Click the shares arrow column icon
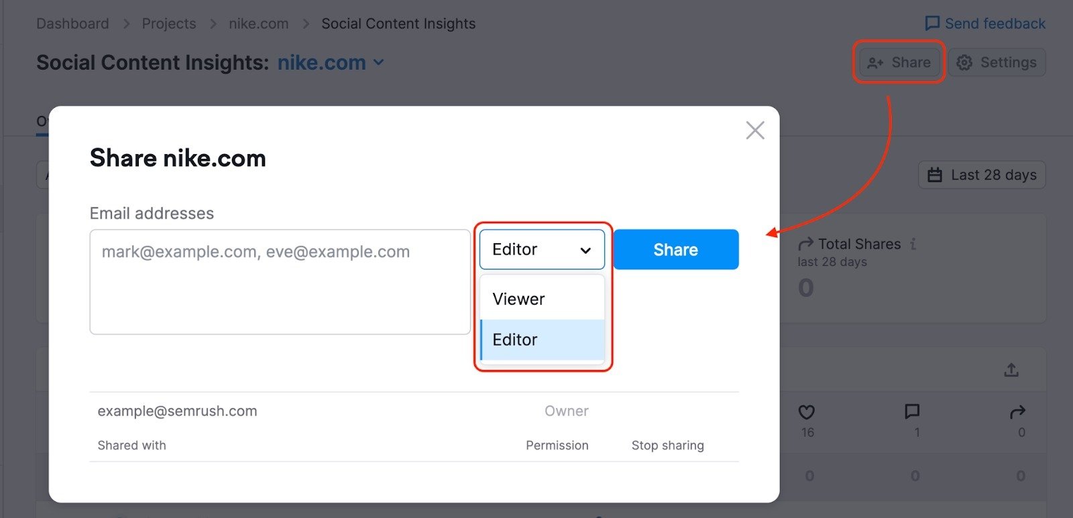Screen dimensions: 1073x518 [1017, 411]
